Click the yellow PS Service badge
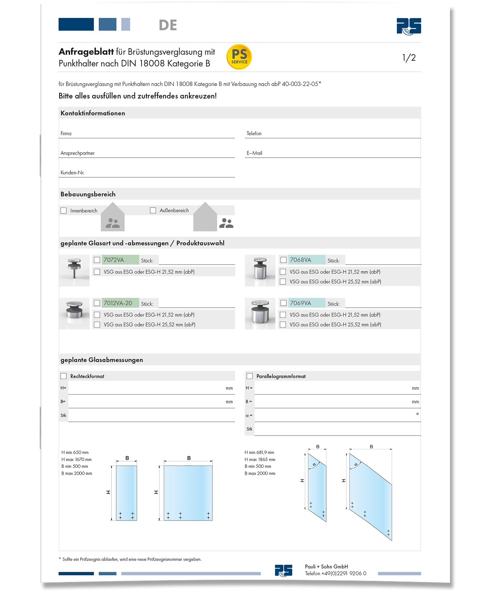The image size is (491, 607). pyautogui.click(x=239, y=57)
